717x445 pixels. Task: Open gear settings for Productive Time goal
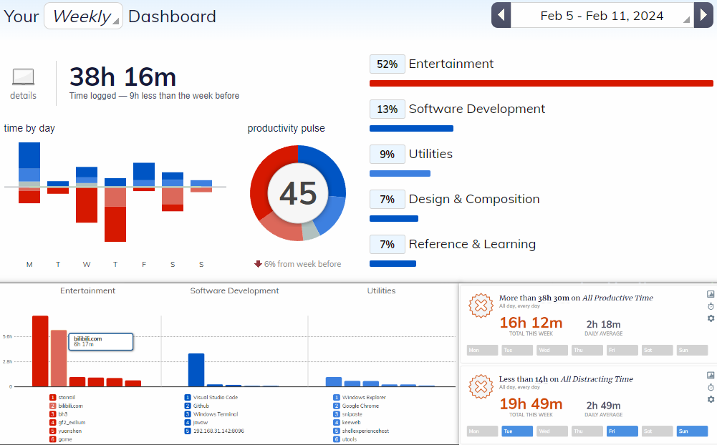(x=711, y=318)
